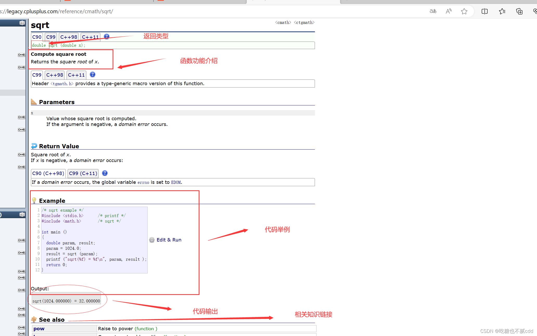Select the C99 prototype tab
537x336 pixels.
point(51,37)
